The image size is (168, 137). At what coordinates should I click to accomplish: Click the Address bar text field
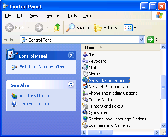(82, 40)
